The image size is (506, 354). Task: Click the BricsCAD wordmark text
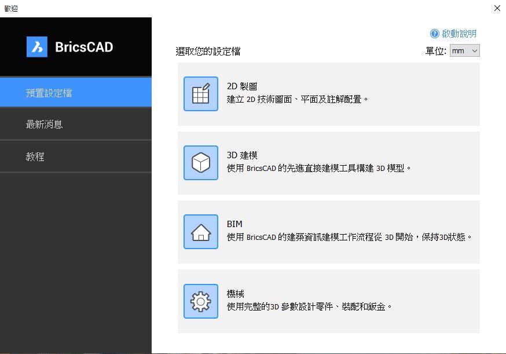(x=84, y=47)
